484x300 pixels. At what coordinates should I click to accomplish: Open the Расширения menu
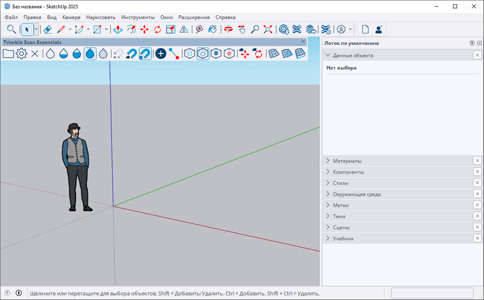pyautogui.click(x=194, y=17)
